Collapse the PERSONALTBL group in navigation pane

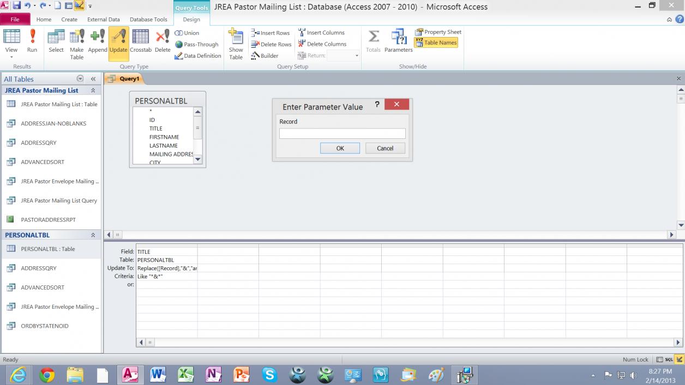tap(93, 235)
